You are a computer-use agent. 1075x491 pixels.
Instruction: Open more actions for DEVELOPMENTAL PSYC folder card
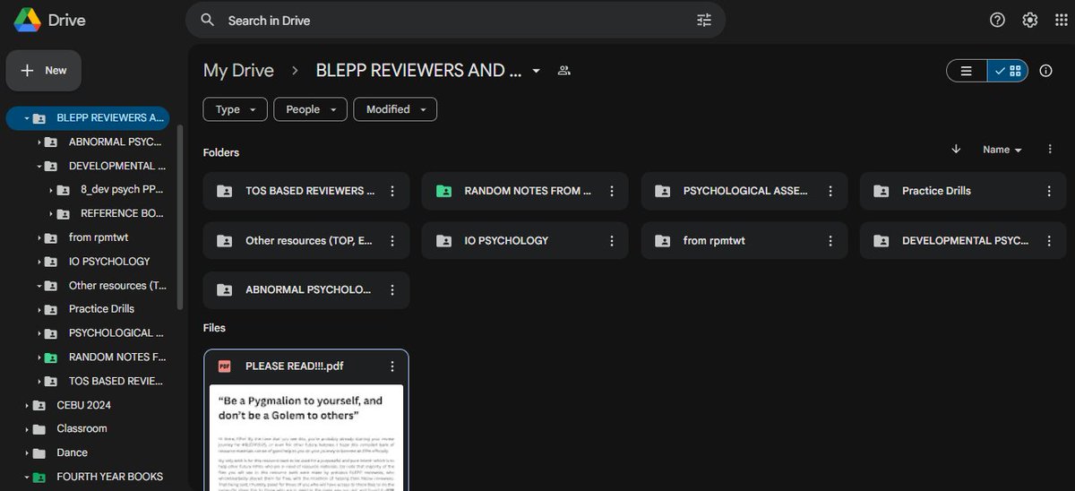tap(1050, 240)
